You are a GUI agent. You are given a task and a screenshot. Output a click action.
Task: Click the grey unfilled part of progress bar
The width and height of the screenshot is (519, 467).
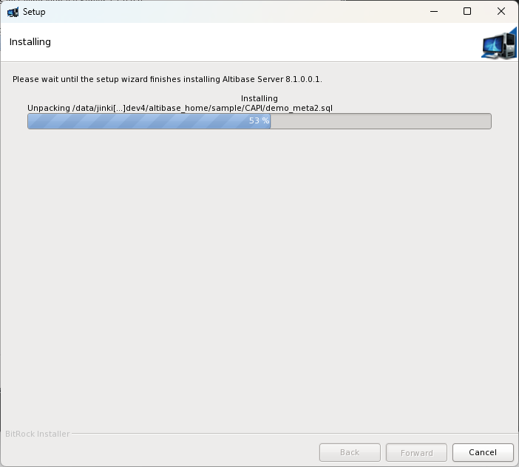point(381,120)
